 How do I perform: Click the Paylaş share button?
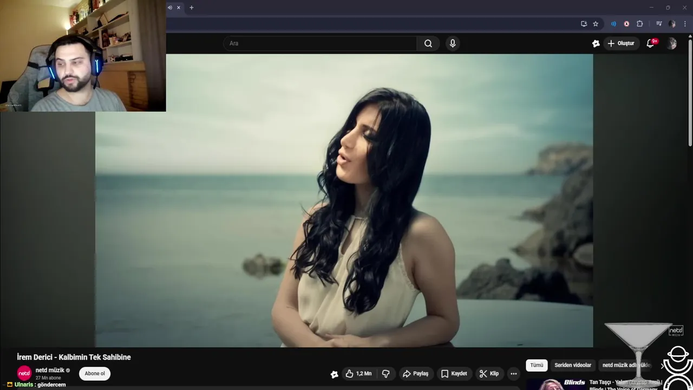416,374
